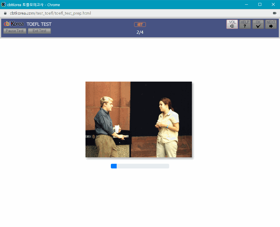This screenshot has height=227, width=280.
Task: Click the iBT badge label
Action: (x=140, y=24)
